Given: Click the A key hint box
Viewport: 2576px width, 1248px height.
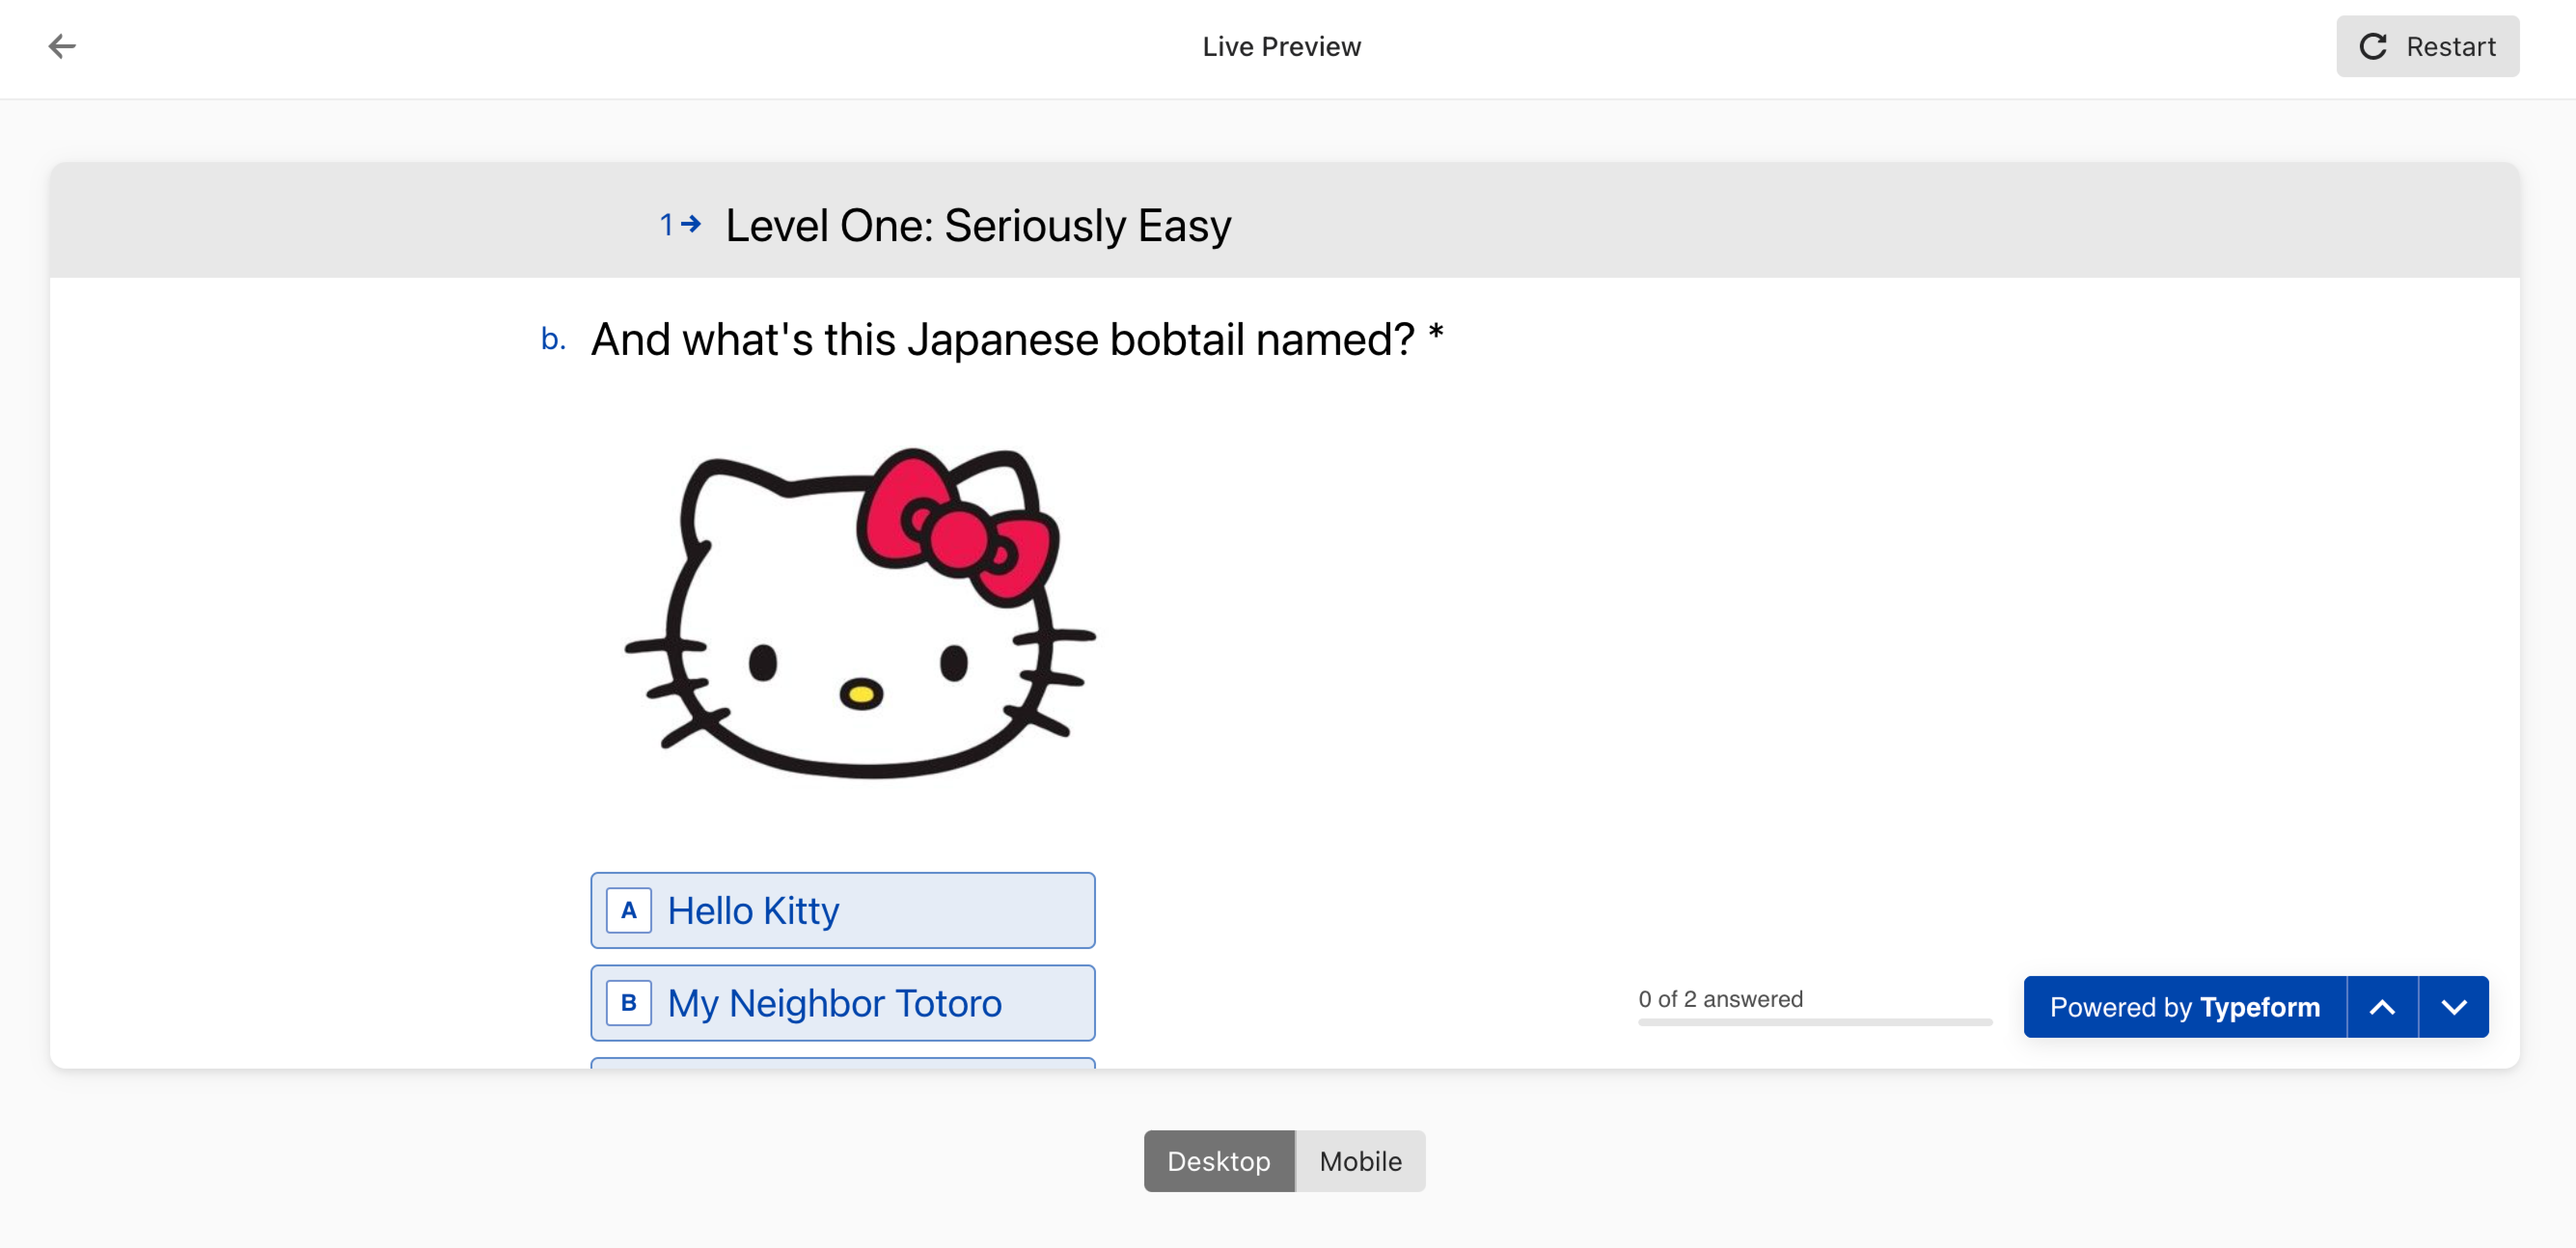Looking at the screenshot, I should click(629, 911).
